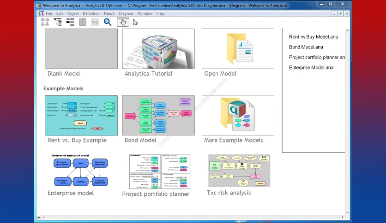Screen dimensions: 386x223
Task: Click the Blank Model thumbnail
Action: tap(81, 49)
